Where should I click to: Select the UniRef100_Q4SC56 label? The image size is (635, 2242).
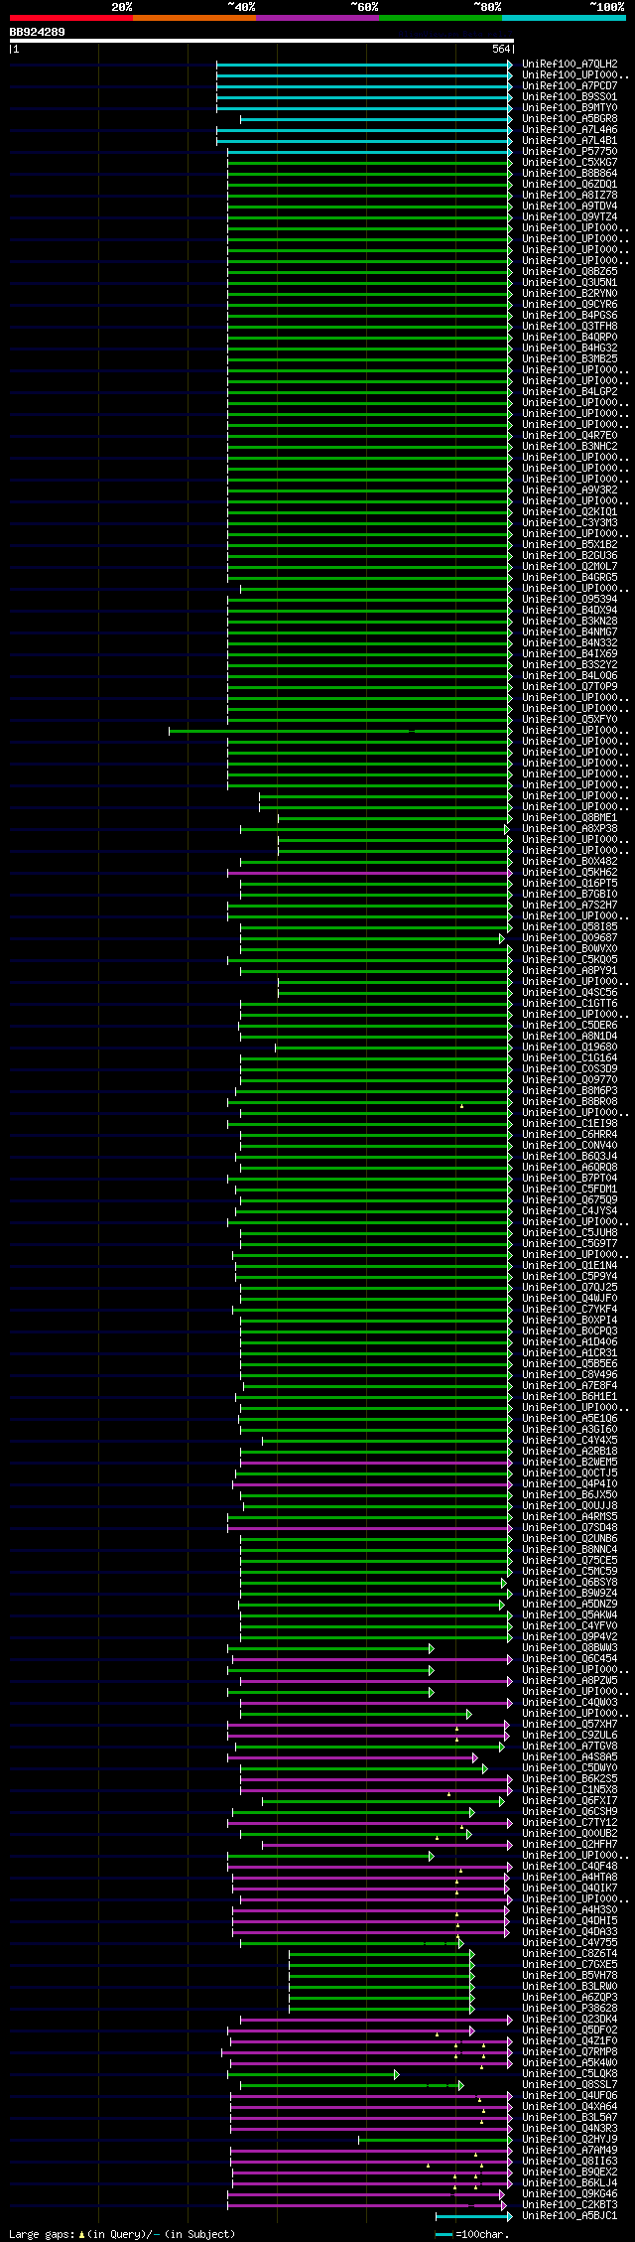[x=570, y=992]
